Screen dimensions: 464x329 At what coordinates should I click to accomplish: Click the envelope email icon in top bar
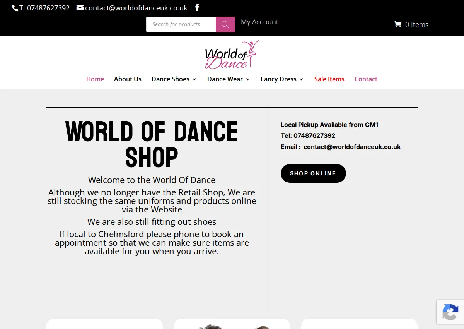pyautogui.click(x=80, y=7)
